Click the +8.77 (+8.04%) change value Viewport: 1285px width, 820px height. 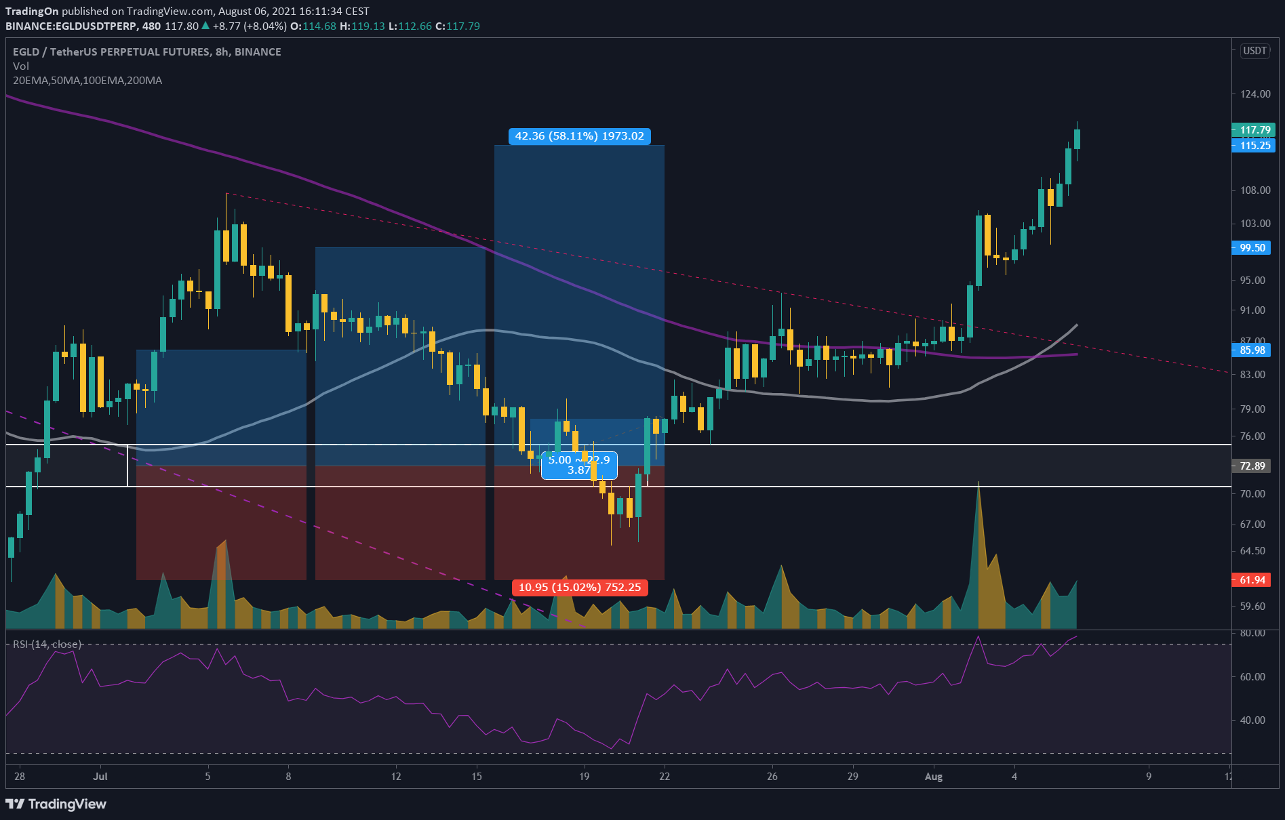point(250,26)
